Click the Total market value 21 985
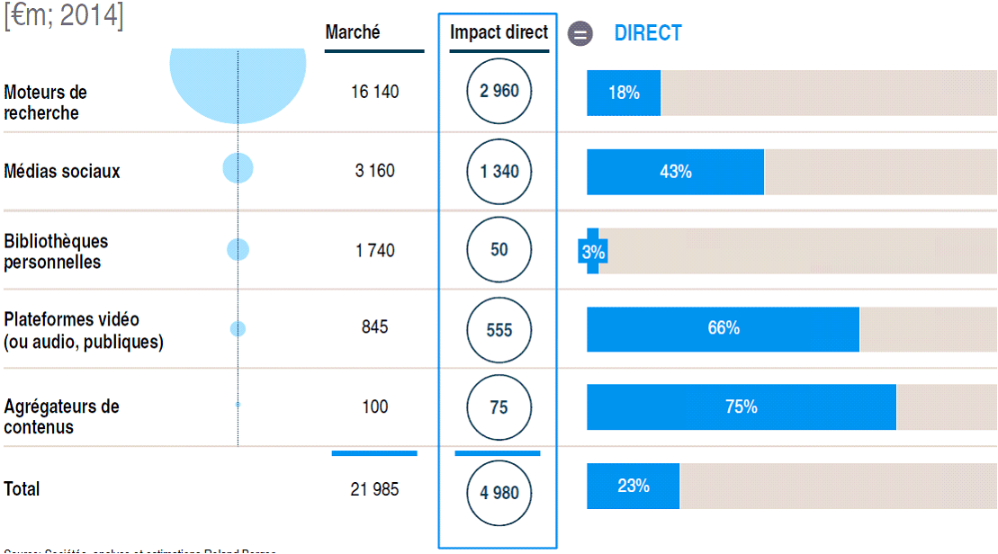 (x=374, y=489)
